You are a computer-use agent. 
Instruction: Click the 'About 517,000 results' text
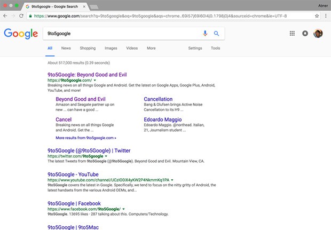(x=78, y=62)
